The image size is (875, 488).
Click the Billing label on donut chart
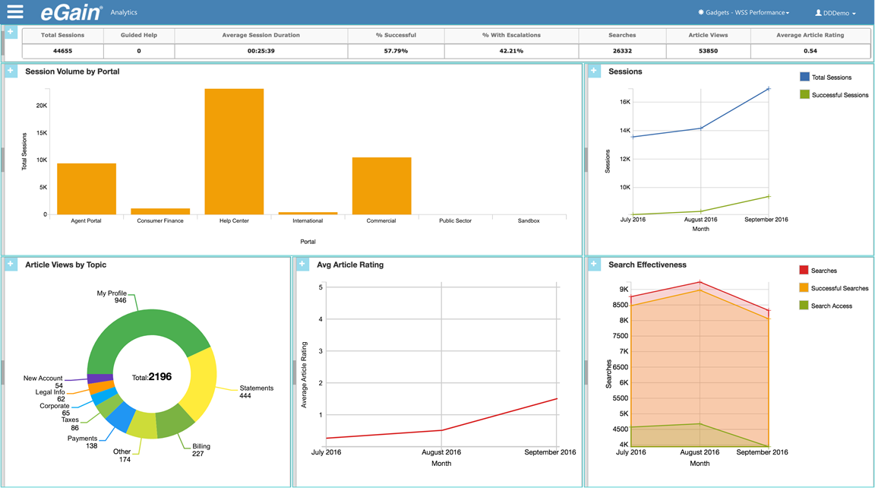click(201, 446)
